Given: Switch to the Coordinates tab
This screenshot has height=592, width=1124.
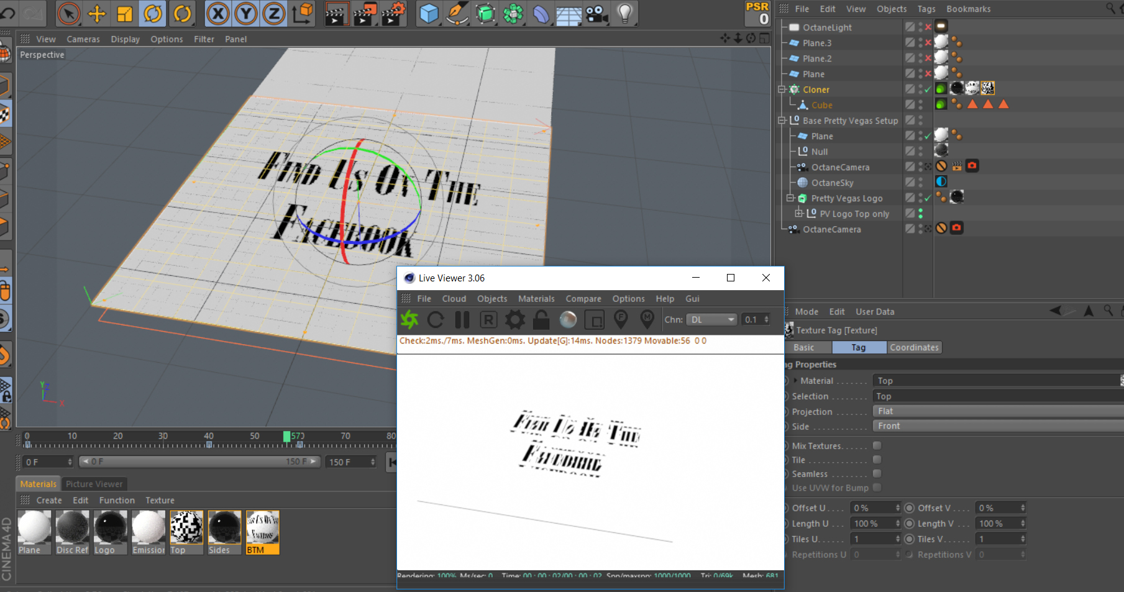Looking at the screenshot, I should [914, 347].
